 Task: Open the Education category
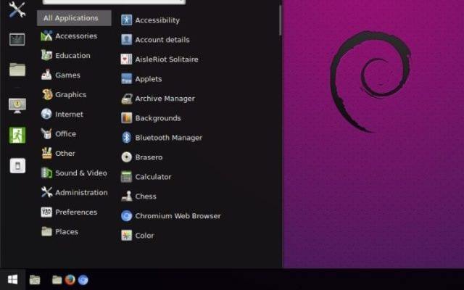pos(66,56)
